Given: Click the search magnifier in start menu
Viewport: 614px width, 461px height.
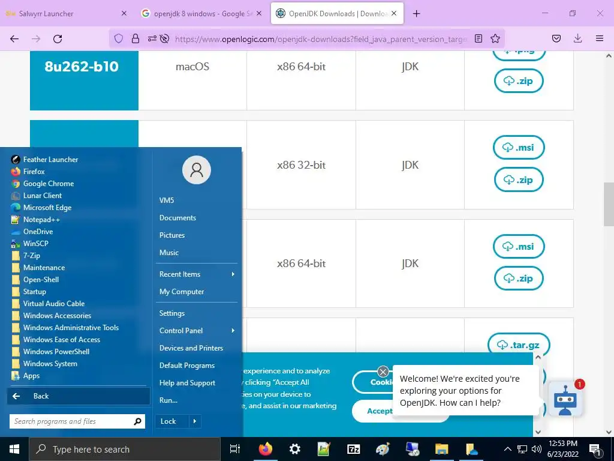Looking at the screenshot, I should (137, 421).
